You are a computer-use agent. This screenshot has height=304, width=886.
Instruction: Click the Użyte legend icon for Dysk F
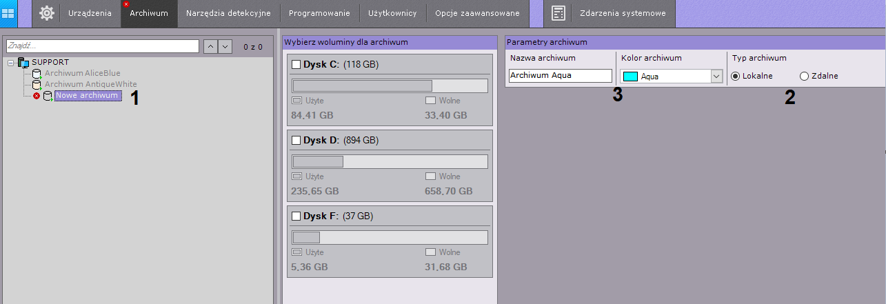pyautogui.click(x=297, y=252)
